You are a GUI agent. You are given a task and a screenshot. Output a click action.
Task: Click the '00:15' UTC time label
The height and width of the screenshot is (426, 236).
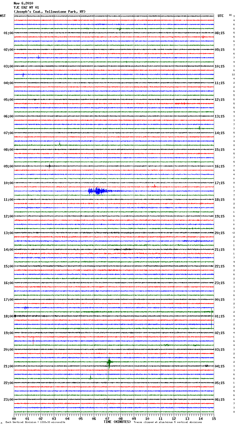coord(220,300)
